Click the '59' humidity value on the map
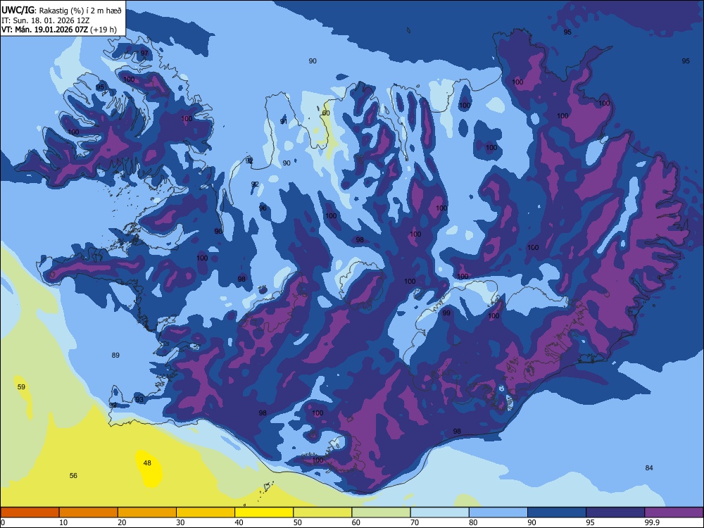 21,387
